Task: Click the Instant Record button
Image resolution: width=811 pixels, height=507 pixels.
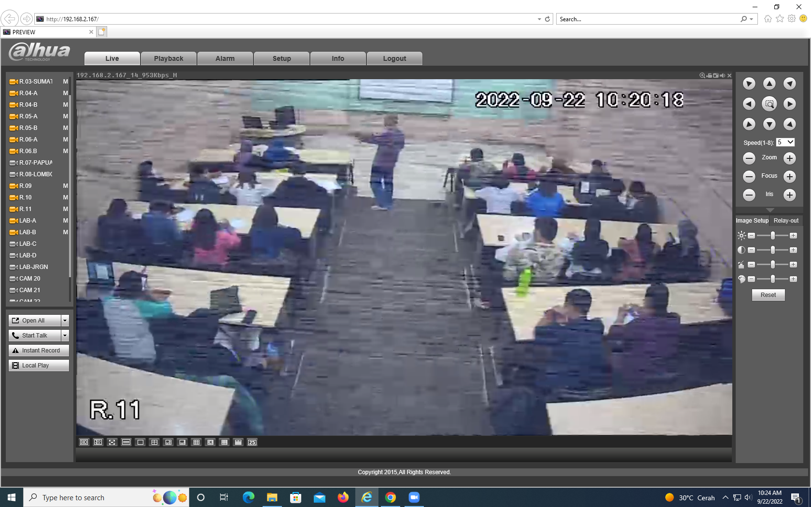Action: tap(39, 351)
